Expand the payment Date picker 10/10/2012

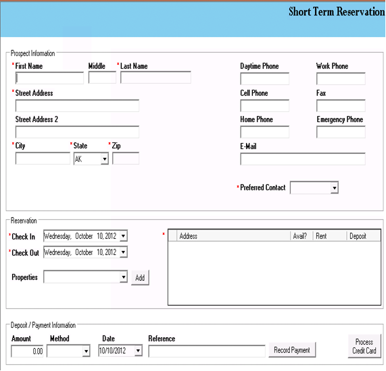pyautogui.click(x=139, y=351)
